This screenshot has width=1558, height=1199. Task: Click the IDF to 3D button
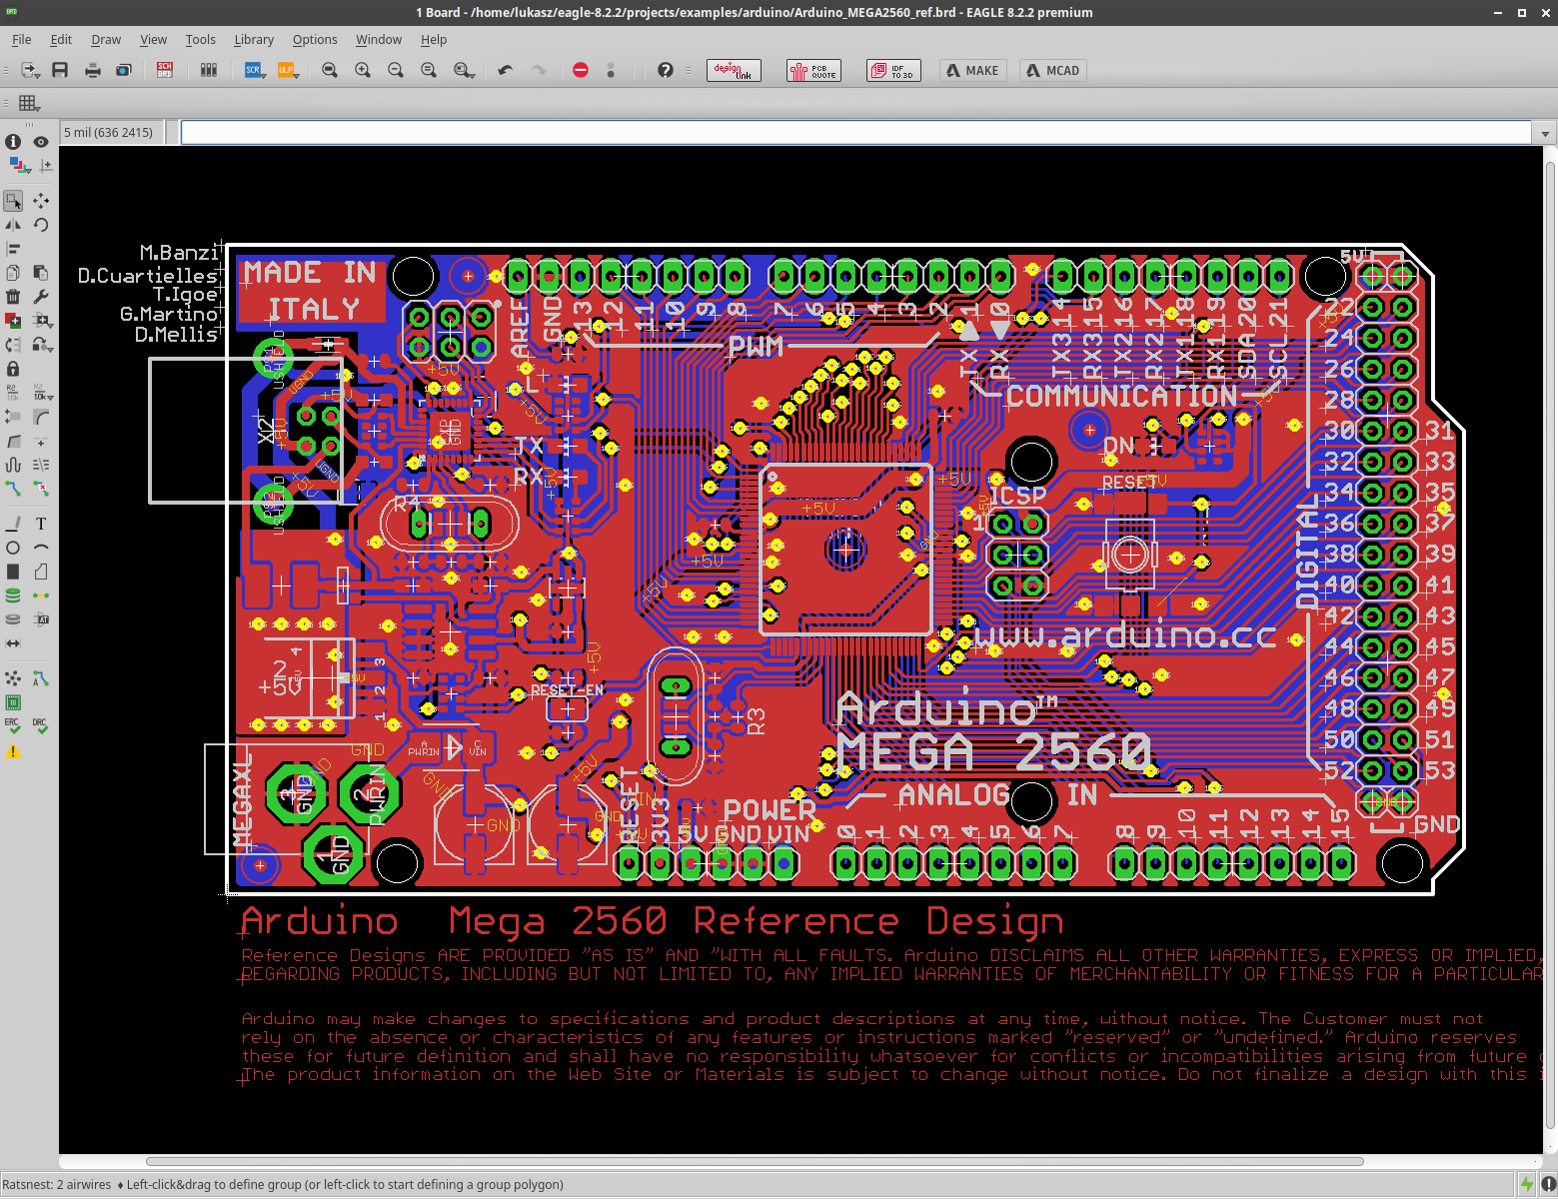pos(893,70)
